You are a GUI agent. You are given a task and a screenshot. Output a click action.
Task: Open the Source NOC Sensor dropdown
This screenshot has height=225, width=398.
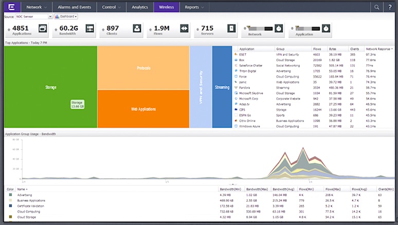coord(50,16)
